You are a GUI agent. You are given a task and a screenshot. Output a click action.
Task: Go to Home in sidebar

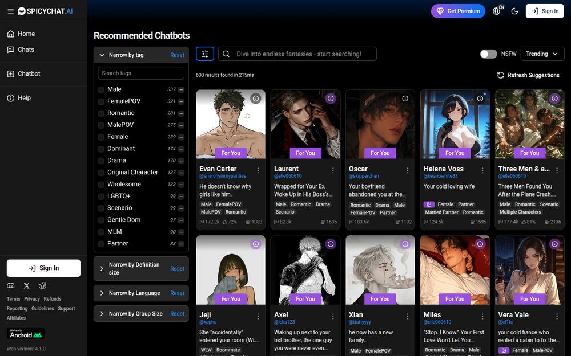click(21, 34)
